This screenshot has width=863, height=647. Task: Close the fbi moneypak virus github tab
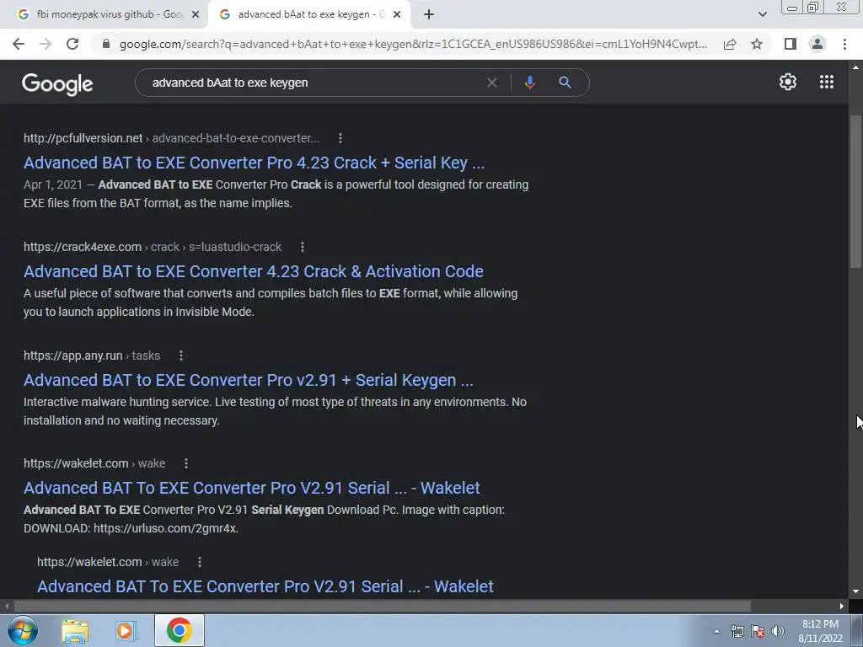click(196, 14)
